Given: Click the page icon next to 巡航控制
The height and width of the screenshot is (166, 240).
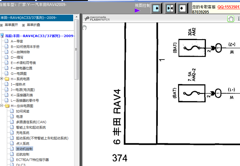Looking at the screenshot, I should point(12,154).
